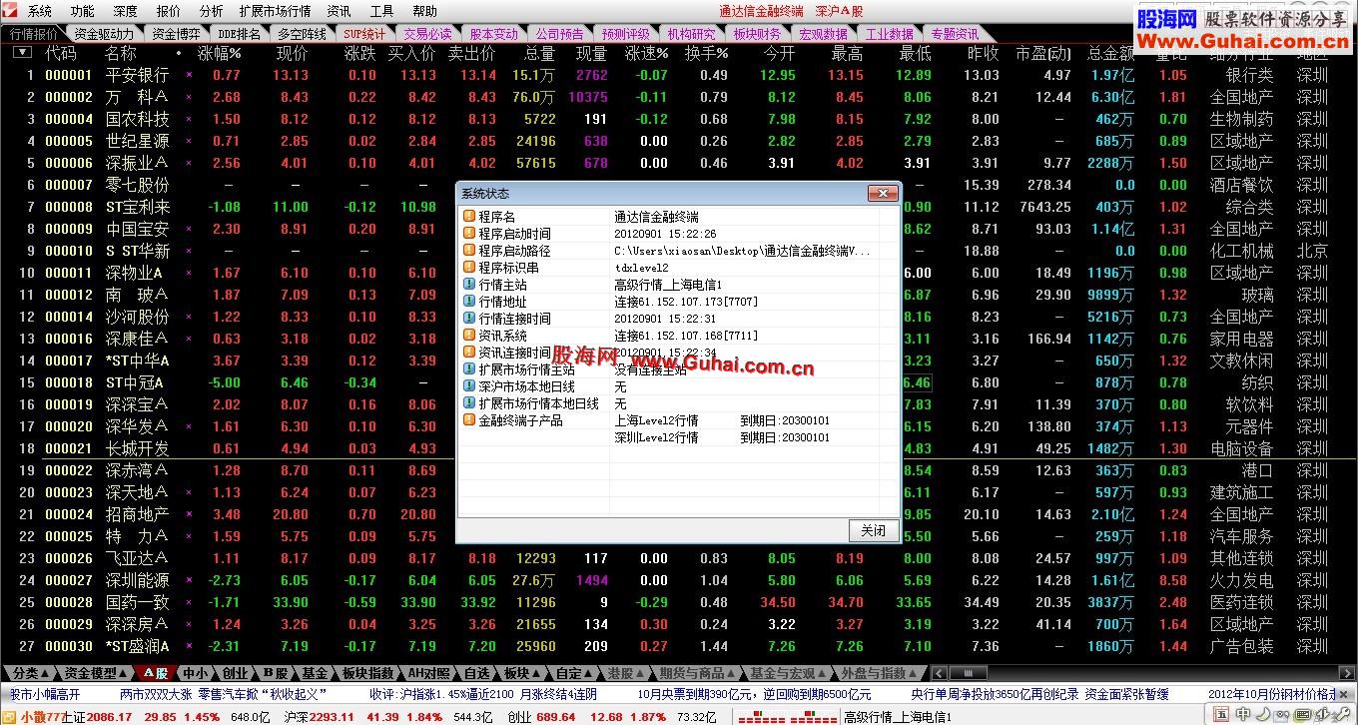The width and height of the screenshot is (1358, 725).
Task: Click the icon beside 扩展市场行情本地日线
Action: (x=469, y=403)
